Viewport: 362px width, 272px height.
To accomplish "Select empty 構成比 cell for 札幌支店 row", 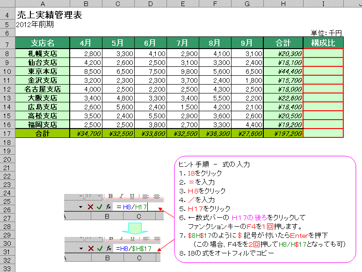I will [323, 53].
